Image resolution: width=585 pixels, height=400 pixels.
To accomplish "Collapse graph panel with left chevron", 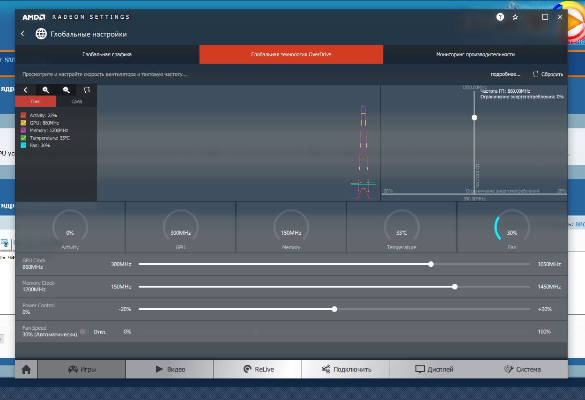I will pyautogui.click(x=25, y=90).
